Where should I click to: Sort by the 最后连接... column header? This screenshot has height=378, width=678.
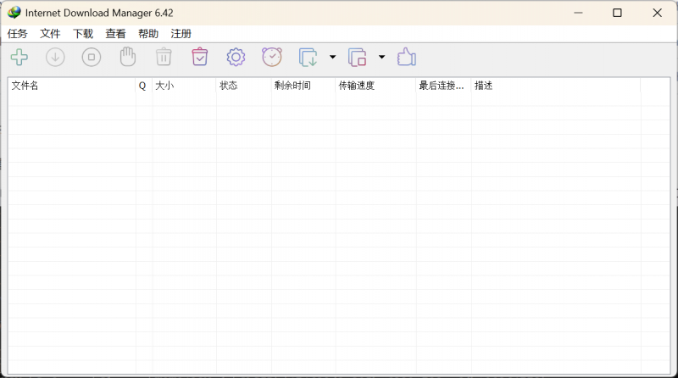(443, 86)
